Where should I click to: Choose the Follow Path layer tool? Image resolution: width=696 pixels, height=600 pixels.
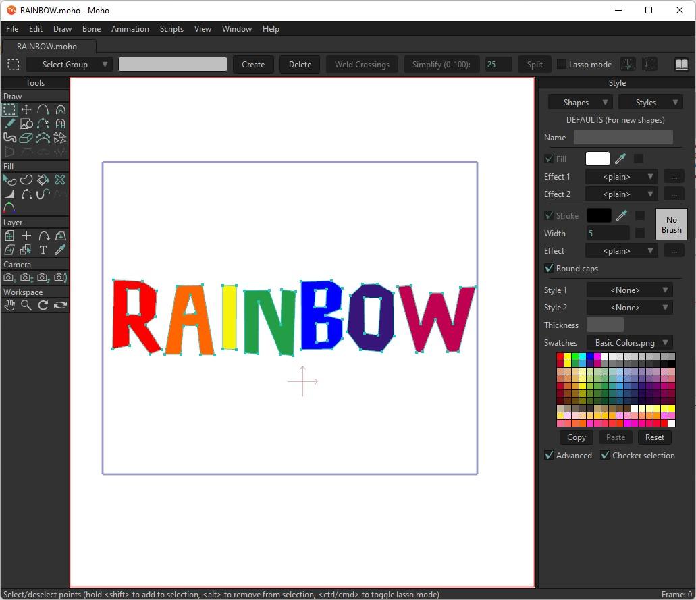[43, 236]
